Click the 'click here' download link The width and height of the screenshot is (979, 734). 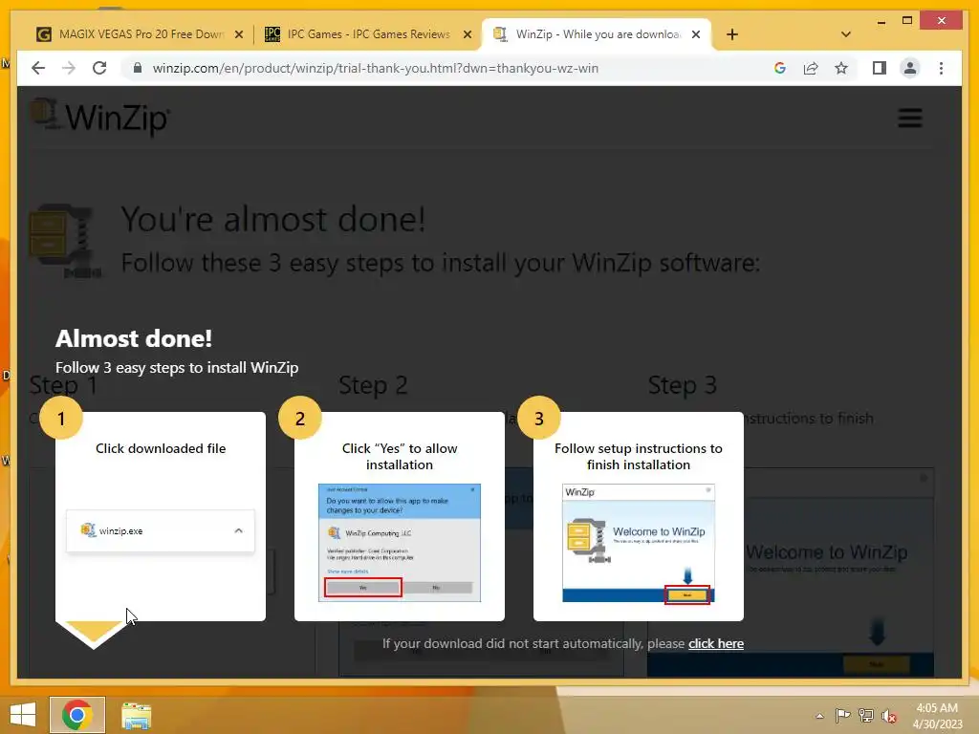[x=715, y=643]
